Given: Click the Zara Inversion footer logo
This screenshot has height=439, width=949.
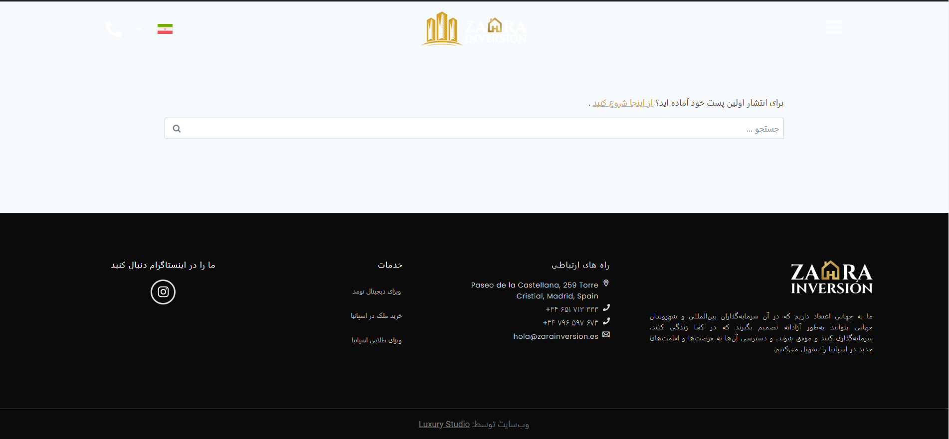Looking at the screenshot, I should coord(831,277).
